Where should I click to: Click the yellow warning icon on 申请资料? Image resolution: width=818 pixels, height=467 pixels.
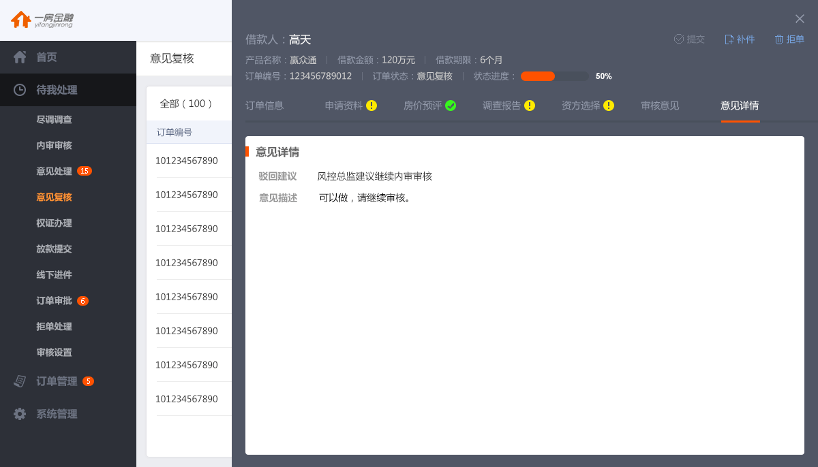372,106
